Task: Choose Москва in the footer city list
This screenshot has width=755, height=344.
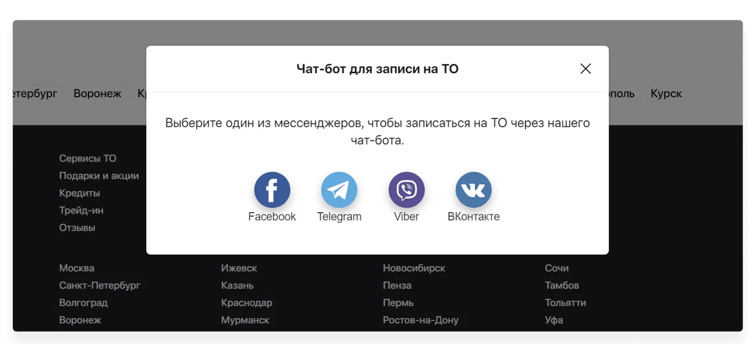Action: (x=77, y=268)
